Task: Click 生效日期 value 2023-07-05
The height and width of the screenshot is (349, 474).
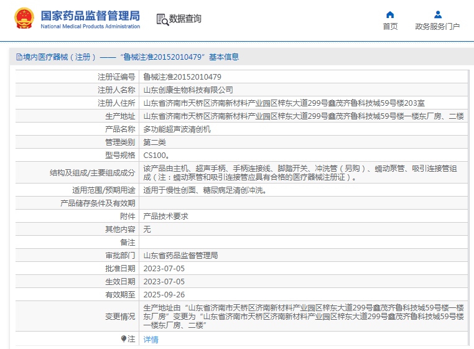Action: tap(164, 282)
